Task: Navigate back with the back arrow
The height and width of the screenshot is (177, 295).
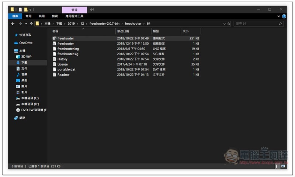Action: point(13,24)
